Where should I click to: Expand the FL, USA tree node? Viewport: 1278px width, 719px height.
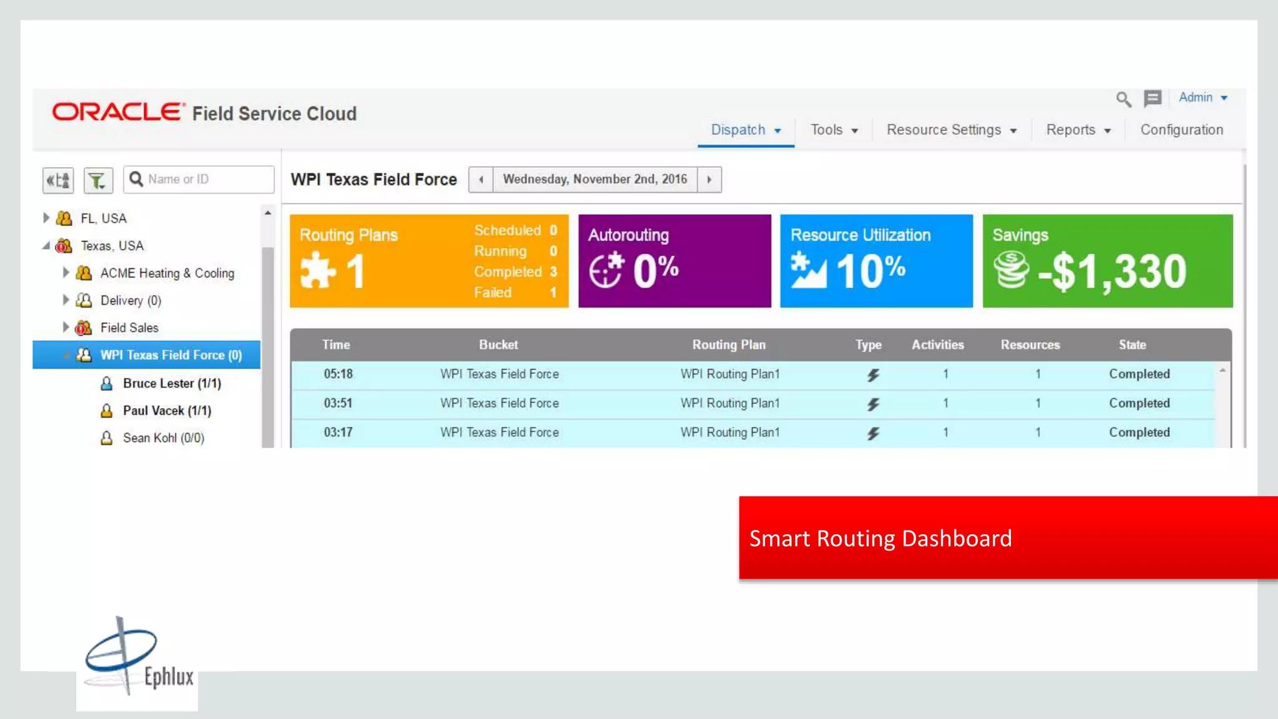[46, 218]
